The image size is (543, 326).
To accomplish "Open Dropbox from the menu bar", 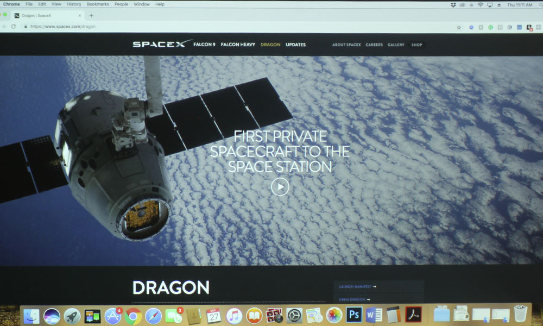I will pos(453,5).
